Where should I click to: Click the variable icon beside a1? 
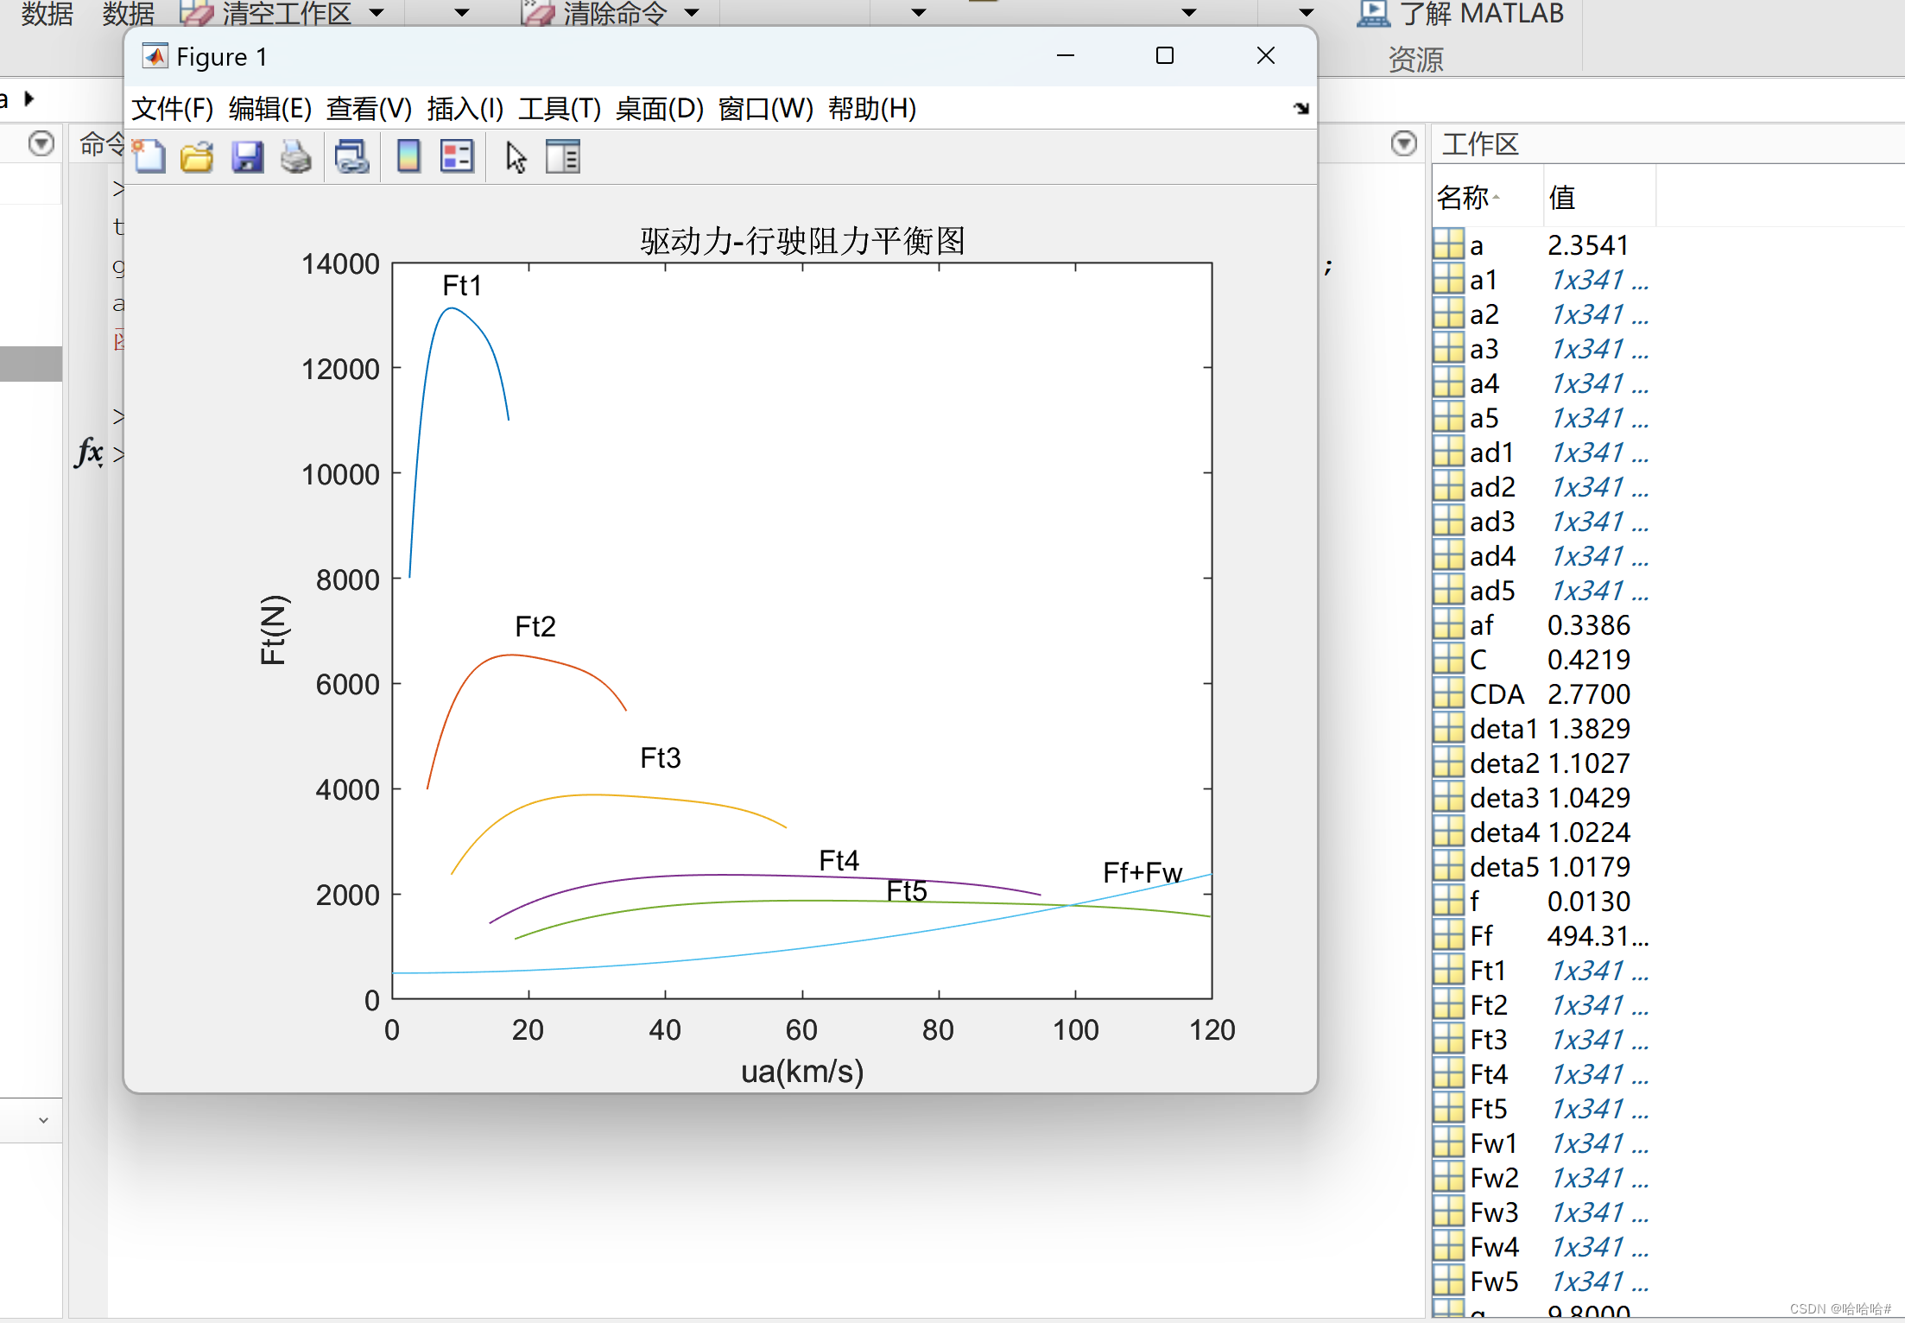click(1448, 280)
